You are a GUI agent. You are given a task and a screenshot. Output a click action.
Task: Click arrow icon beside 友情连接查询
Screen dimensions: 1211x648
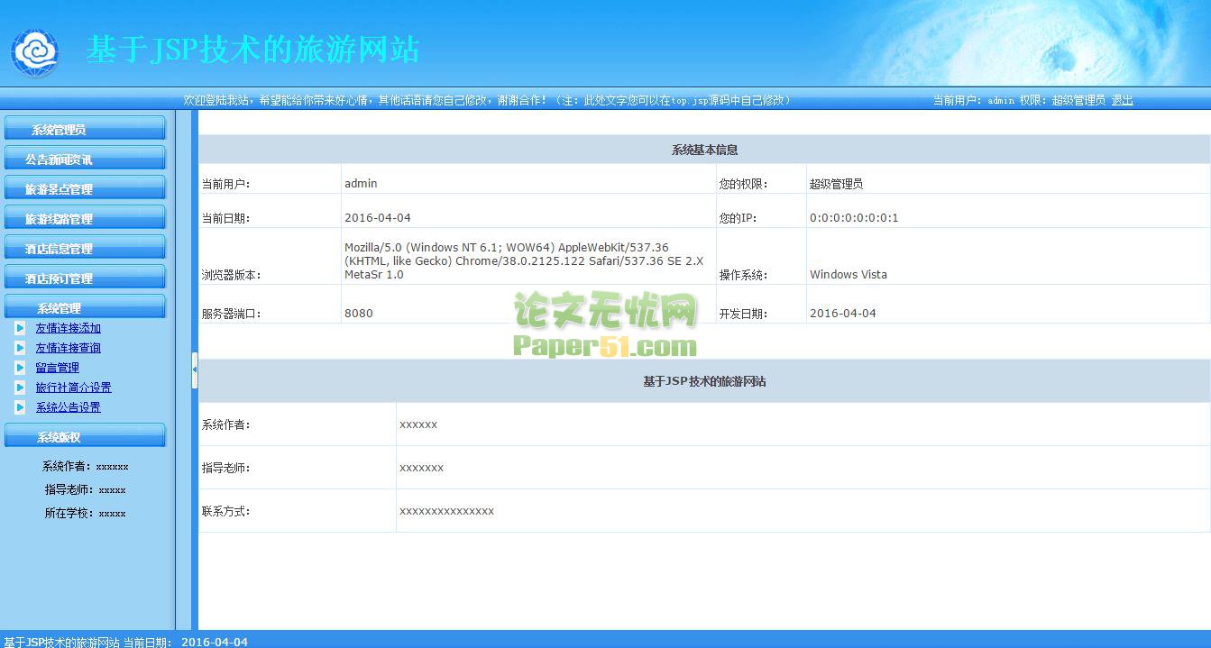[20, 348]
